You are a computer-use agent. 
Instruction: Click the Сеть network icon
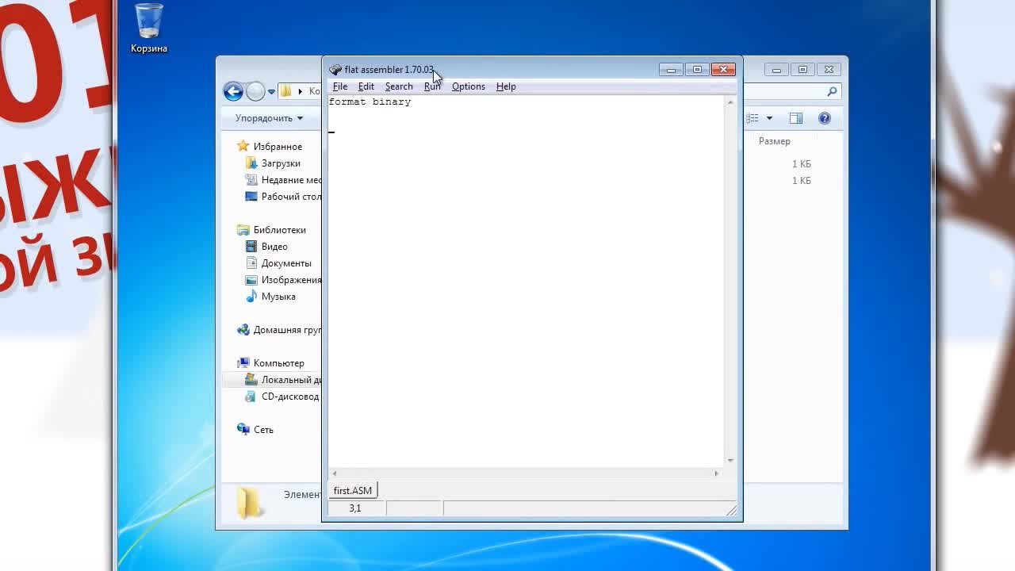point(243,429)
